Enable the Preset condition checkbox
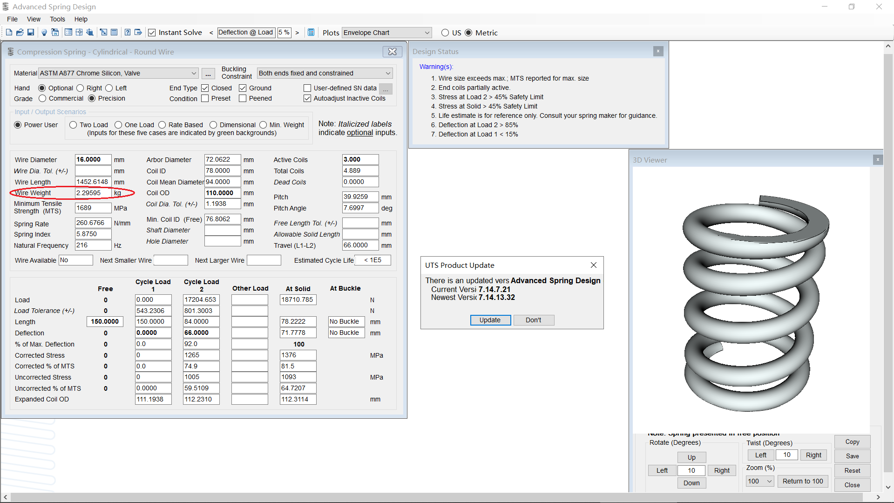Viewport: 894px width, 503px height. click(205, 98)
